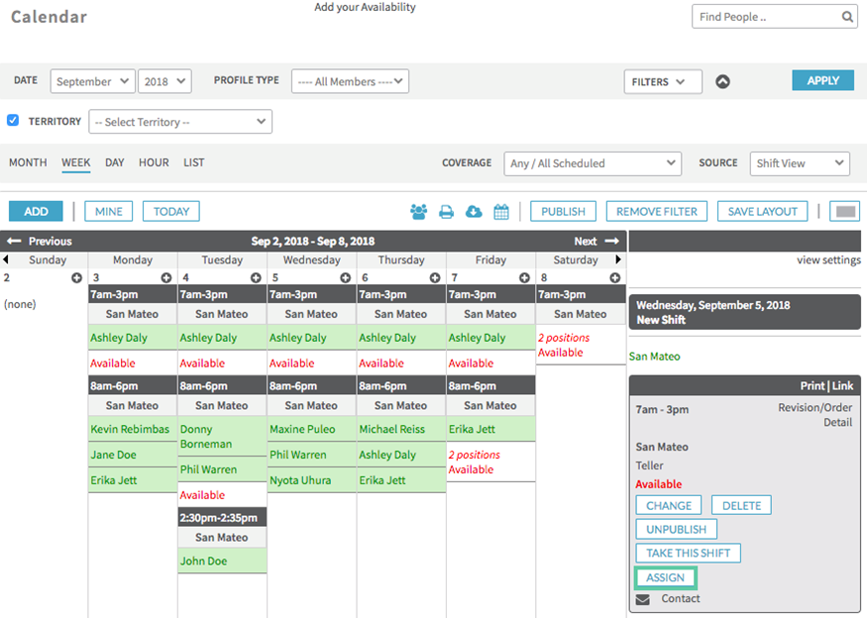Click the Add button
867x618 pixels.
pos(36,211)
